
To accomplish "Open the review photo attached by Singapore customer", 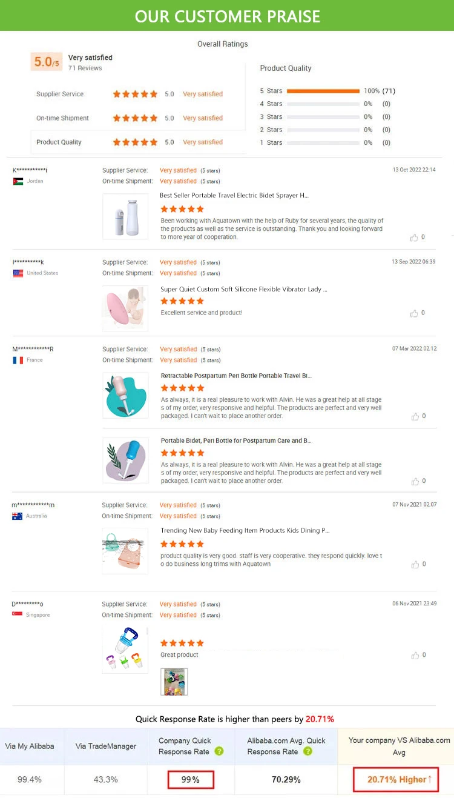I will coord(174,682).
